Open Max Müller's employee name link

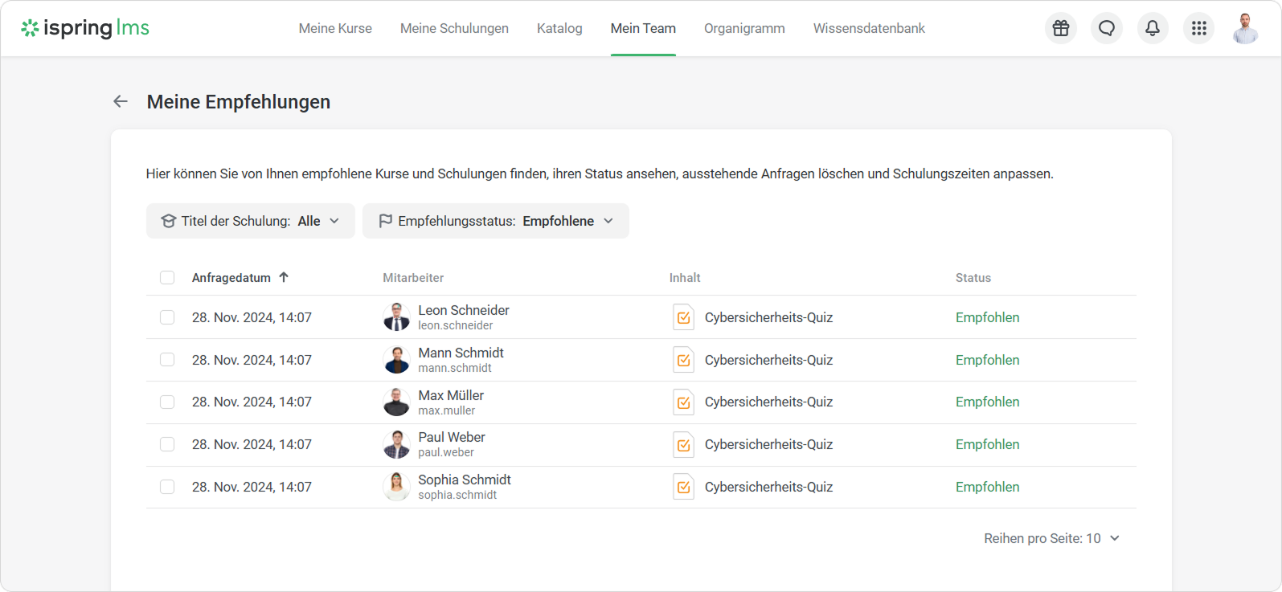point(451,395)
